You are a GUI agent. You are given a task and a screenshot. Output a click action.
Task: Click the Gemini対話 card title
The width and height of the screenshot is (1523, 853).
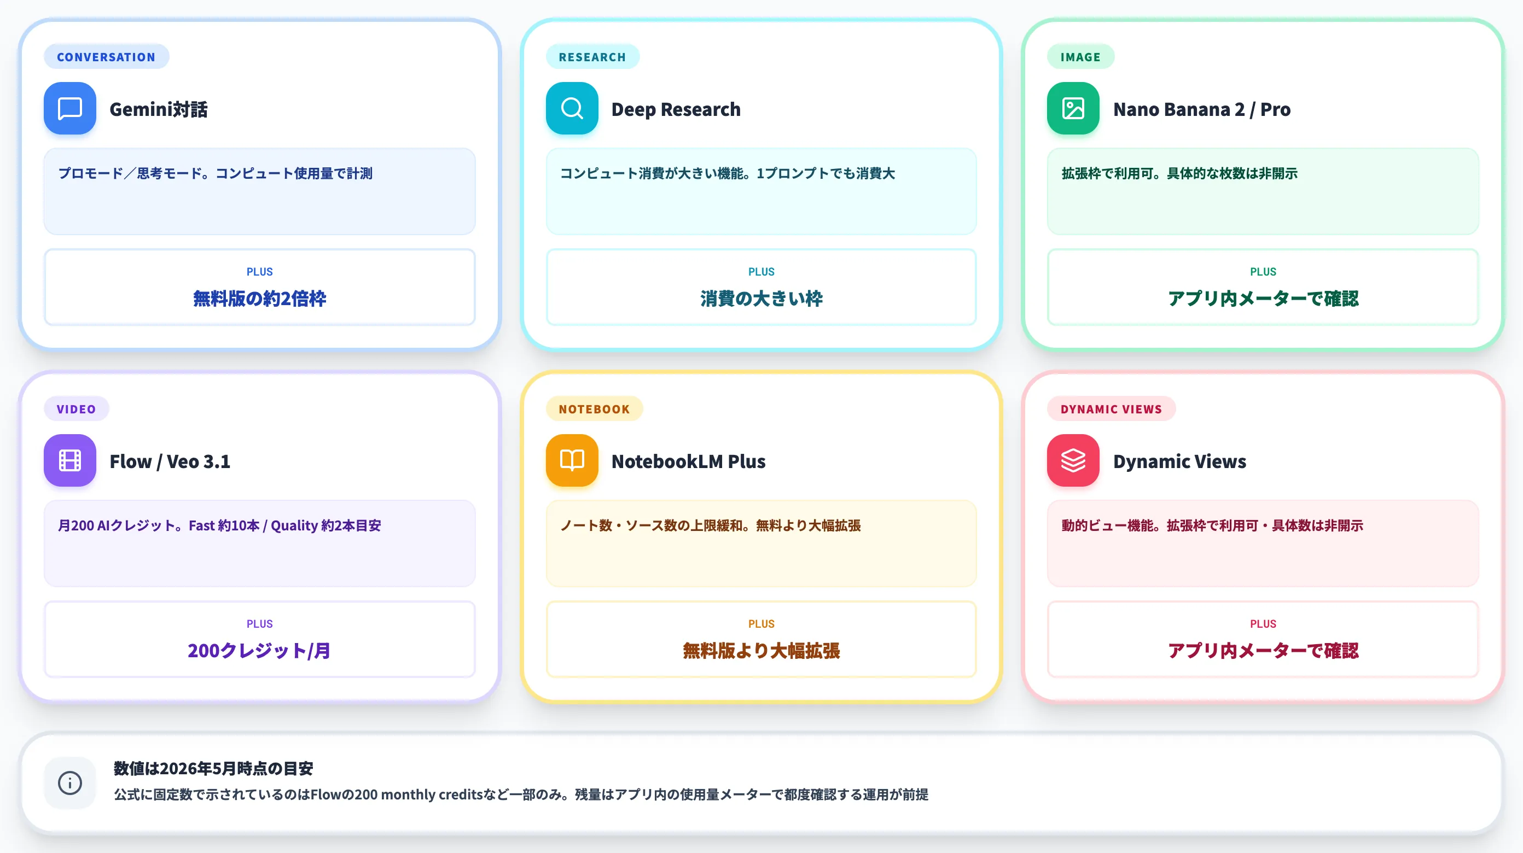pyautogui.click(x=159, y=109)
